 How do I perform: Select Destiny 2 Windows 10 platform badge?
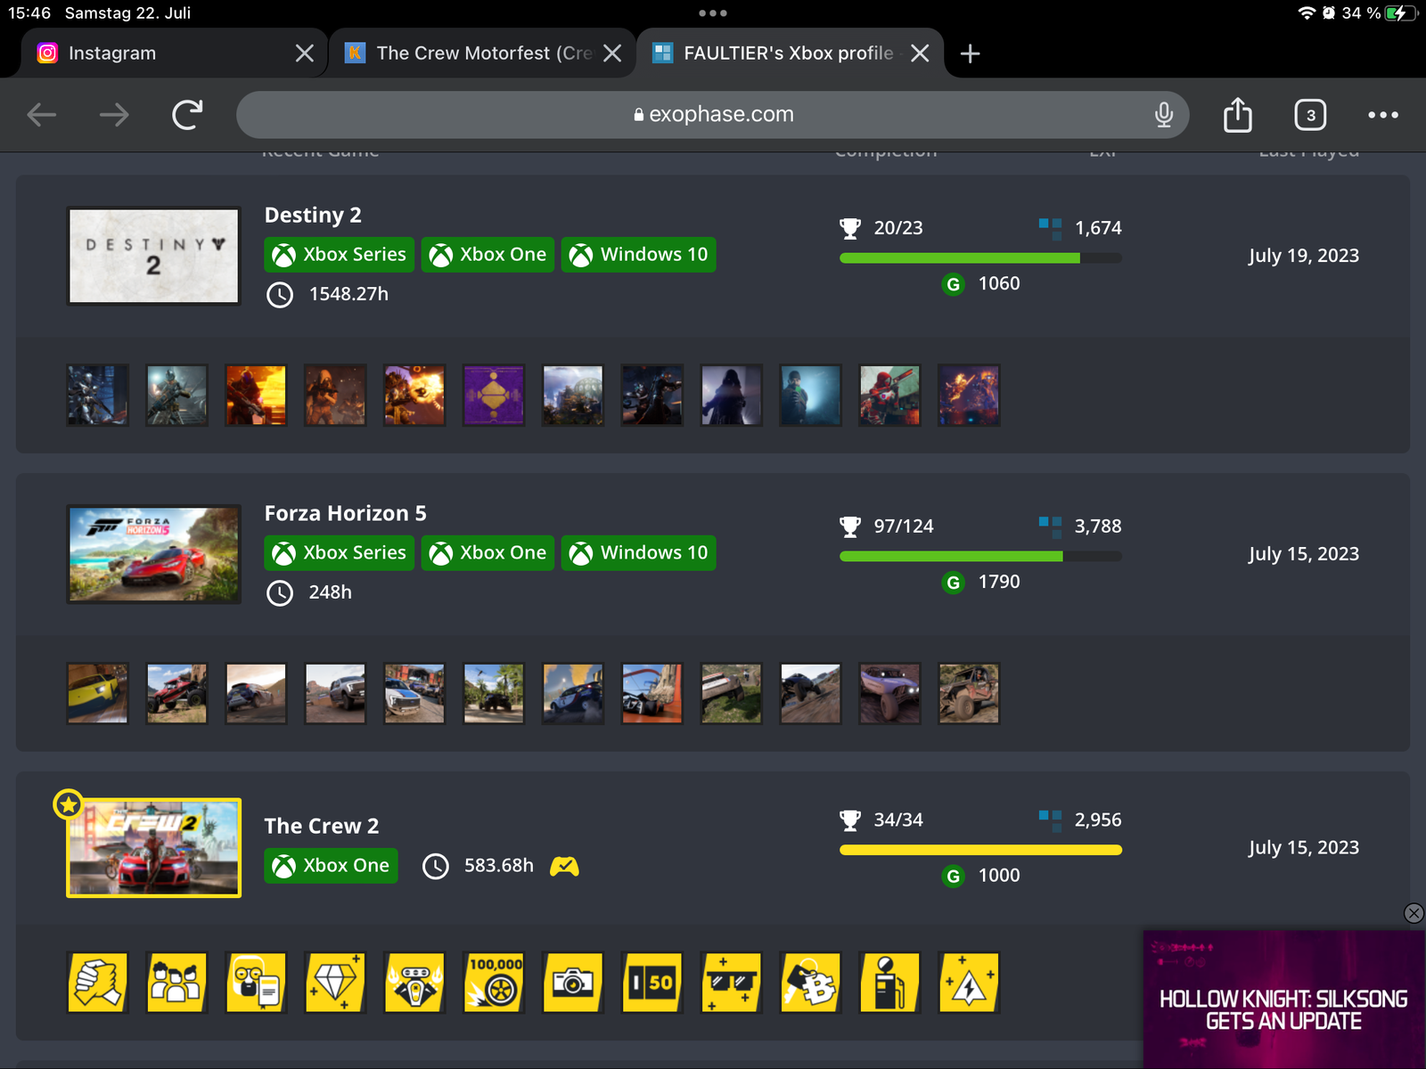coord(638,255)
